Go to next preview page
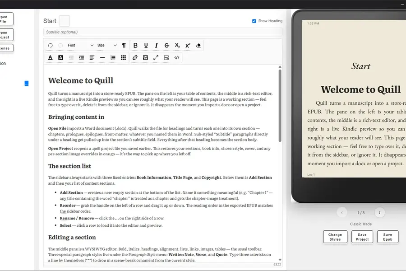Viewport: 406px width, 271px height. (379, 213)
